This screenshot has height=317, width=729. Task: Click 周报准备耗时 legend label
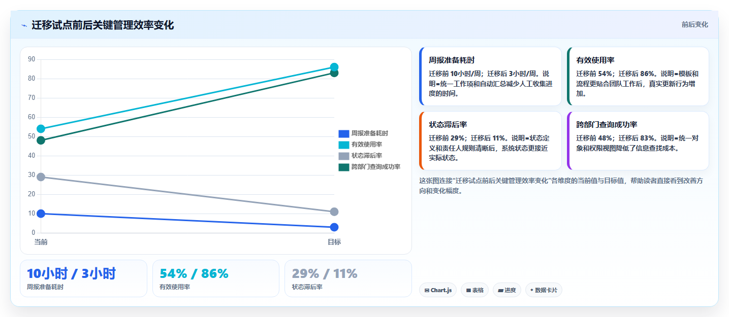tap(370, 133)
